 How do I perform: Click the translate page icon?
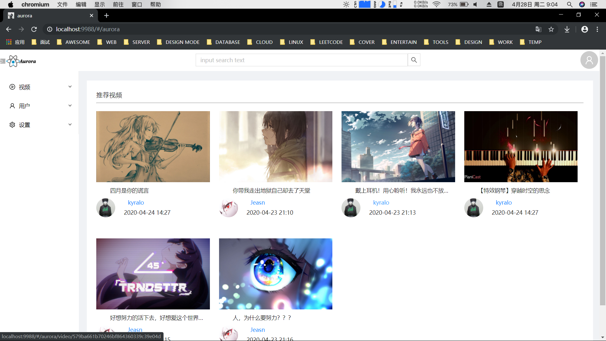click(x=538, y=29)
